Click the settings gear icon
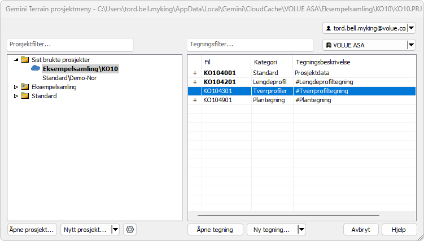The height and width of the screenshot is (241, 424). [x=130, y=229]
